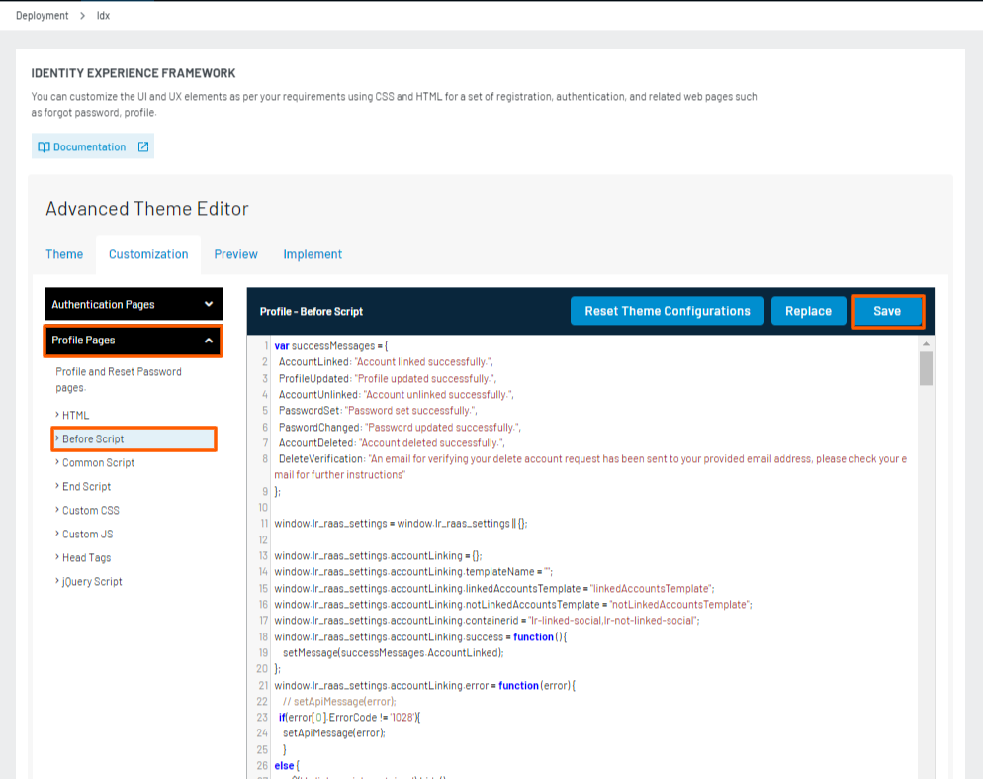The width and height of the screenshot is (983, 779).
Task: Switch to the Implement tab
Action: (x=313, y=254)
